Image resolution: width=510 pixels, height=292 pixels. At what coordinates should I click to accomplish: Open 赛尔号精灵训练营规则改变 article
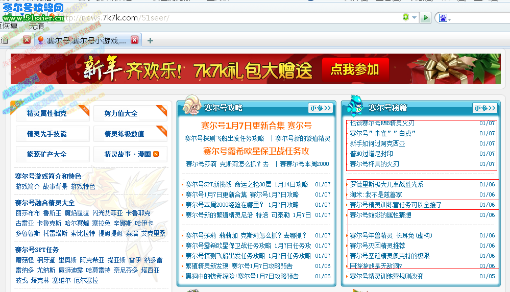pos(387,276)
